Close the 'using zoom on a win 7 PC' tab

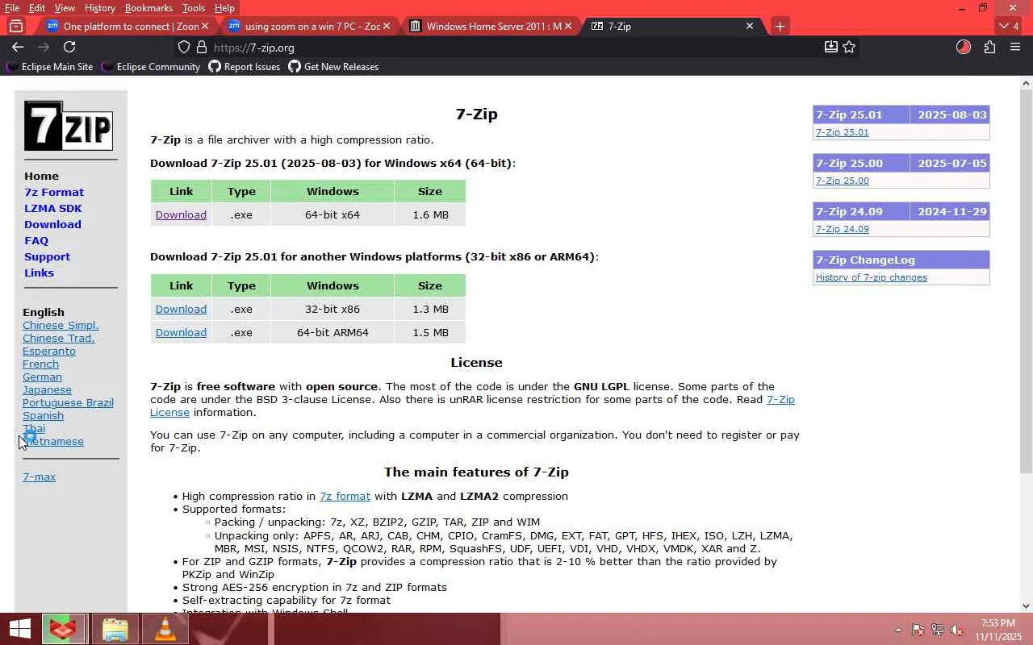pyautogui.click(x=387, y=26)
